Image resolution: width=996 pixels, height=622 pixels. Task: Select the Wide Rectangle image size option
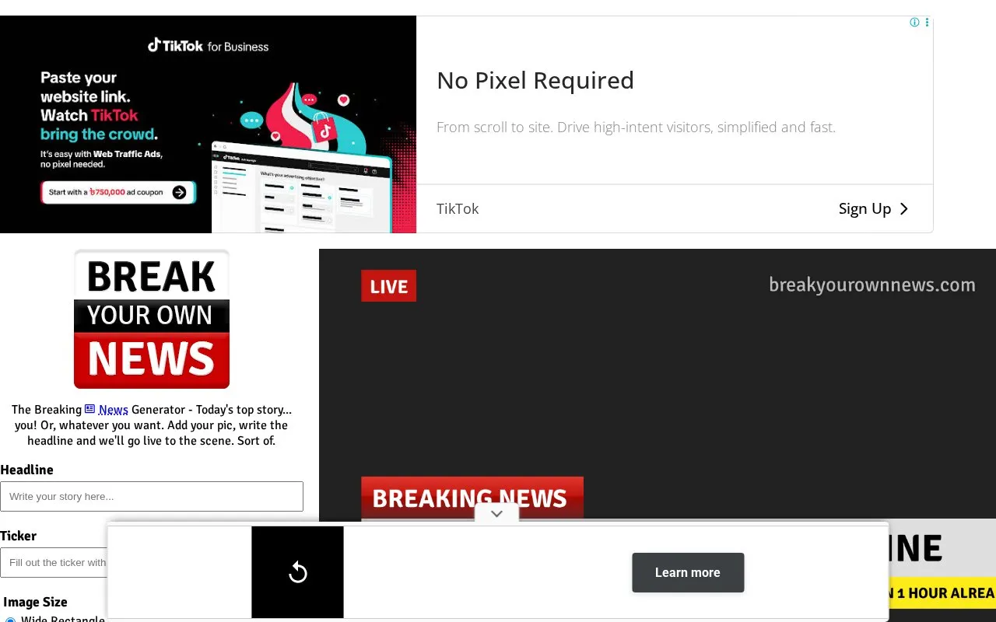(10, 620)
